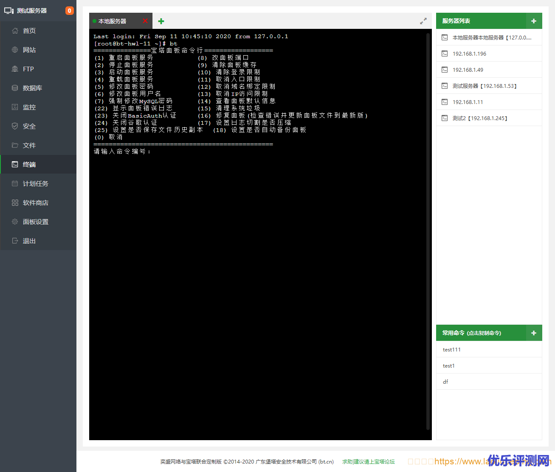Screen dimensions: 555x472
Task: Copy the df command
Action: click(x=445, y=382)
